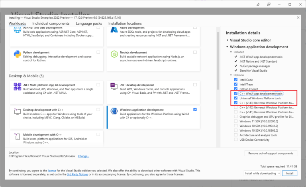This screenshot has height=187, width=306.
Task: Click the workloads list vertical scrollbar
Action: pyautogui.click(x=218, y=61)
